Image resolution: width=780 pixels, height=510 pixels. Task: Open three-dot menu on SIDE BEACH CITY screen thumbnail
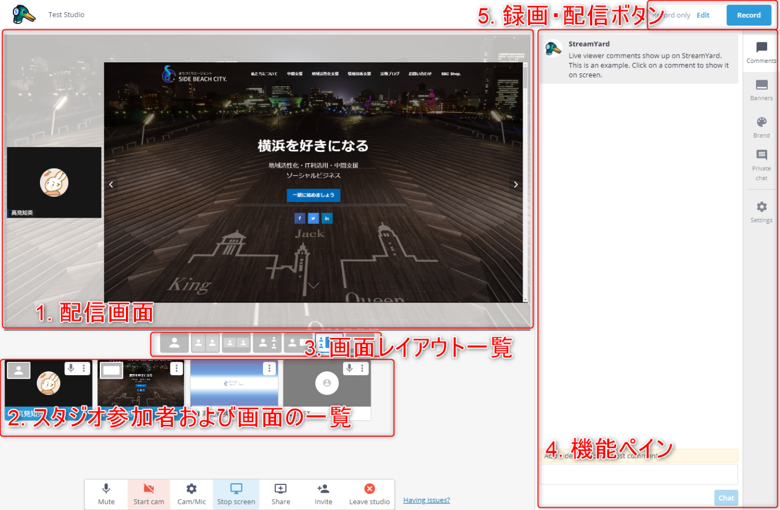[177, 368]
